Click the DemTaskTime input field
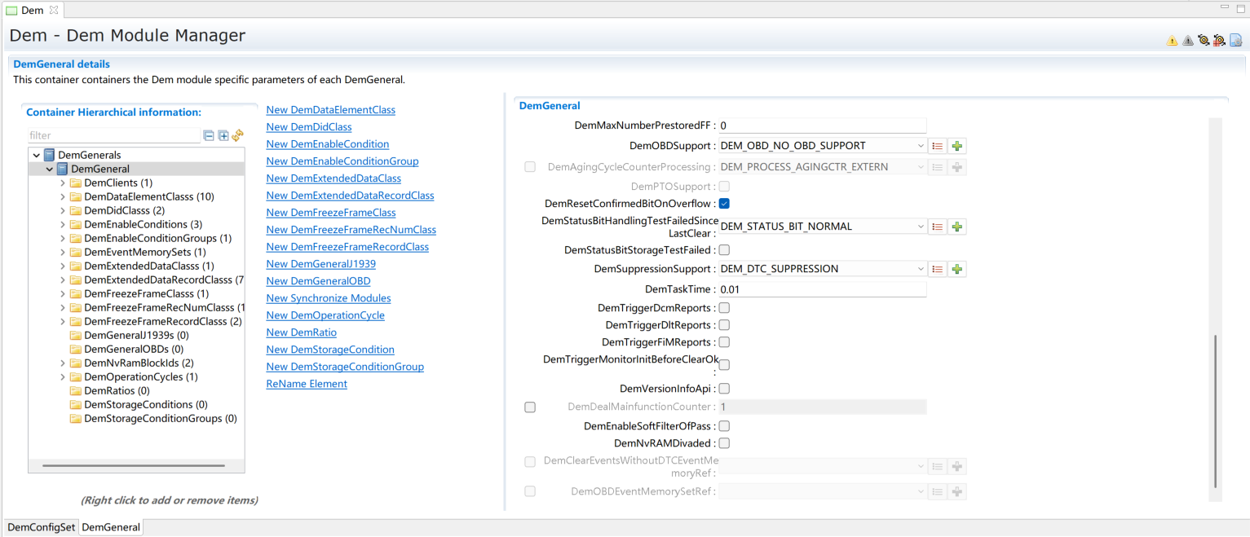 [x=822, y=289]
